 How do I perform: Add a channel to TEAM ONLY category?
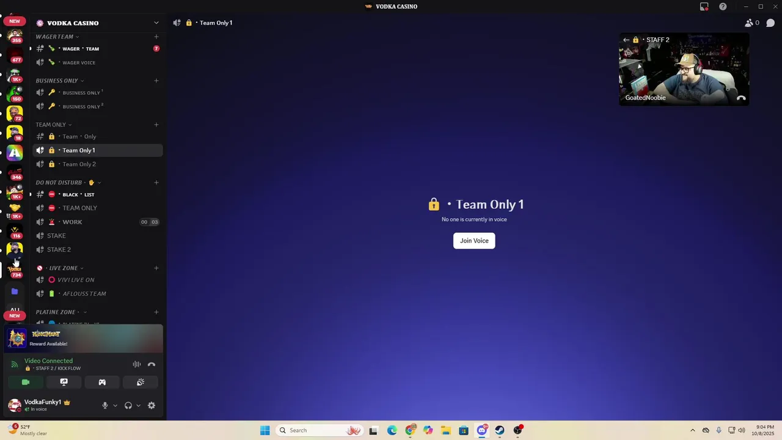pos(156,125)
